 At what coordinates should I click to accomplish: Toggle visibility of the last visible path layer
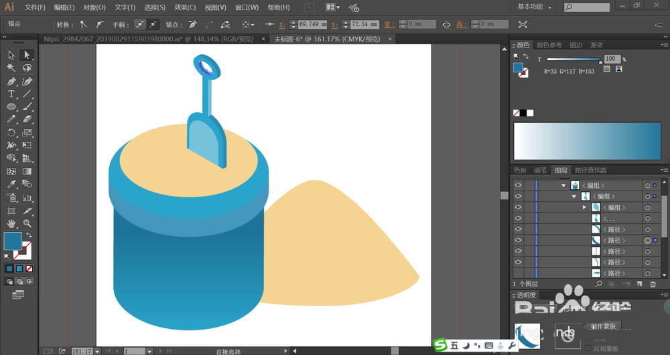point(519,262)
